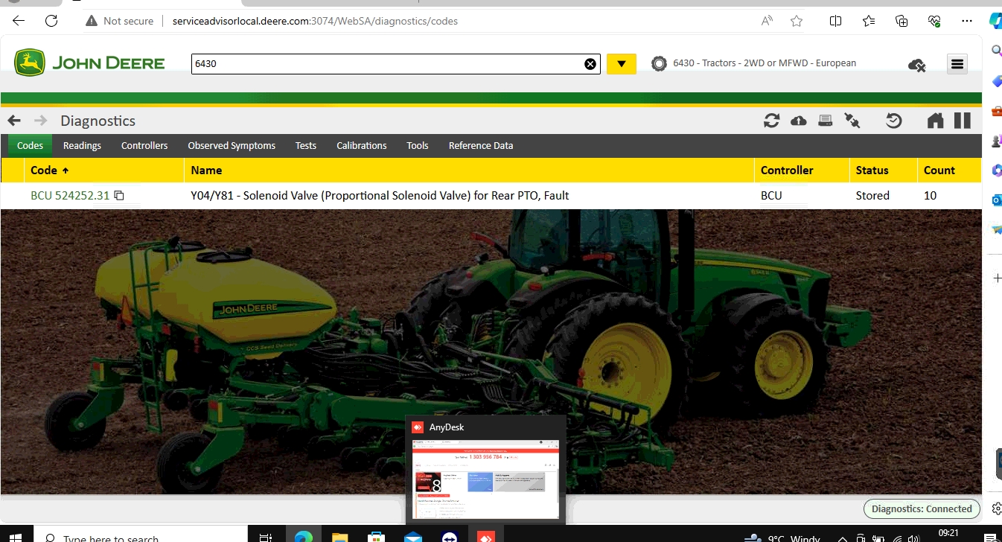Go to the Service ADVISOR home screen
Screen dimensions: 1002x542
coord(935,121)
